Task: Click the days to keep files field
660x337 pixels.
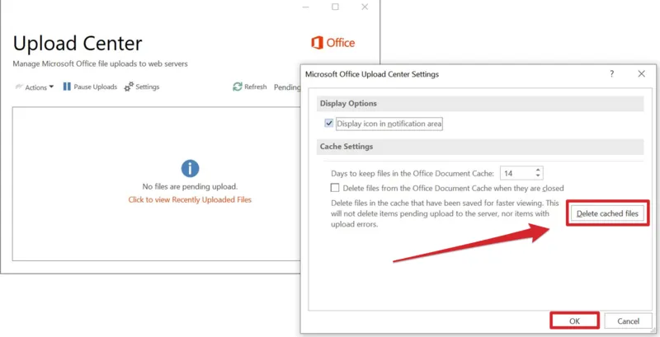Action: point(517,173)
